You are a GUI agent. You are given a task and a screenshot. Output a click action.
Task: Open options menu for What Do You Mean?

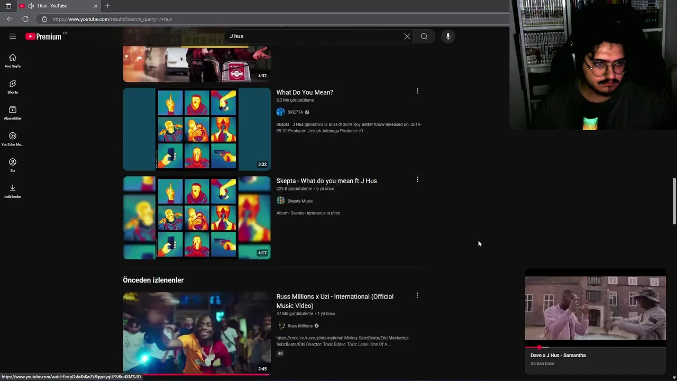pos(417,91)
